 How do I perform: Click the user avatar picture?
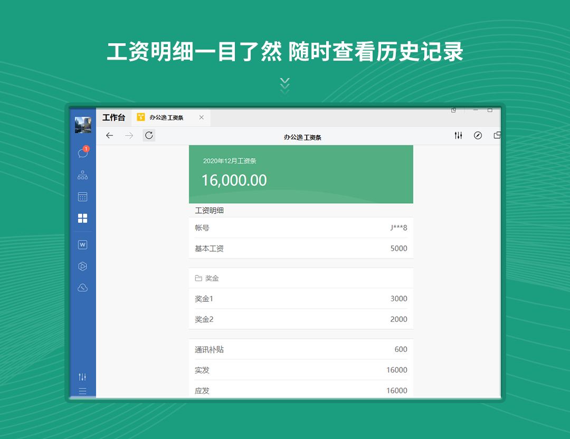(x=83, y=125)
